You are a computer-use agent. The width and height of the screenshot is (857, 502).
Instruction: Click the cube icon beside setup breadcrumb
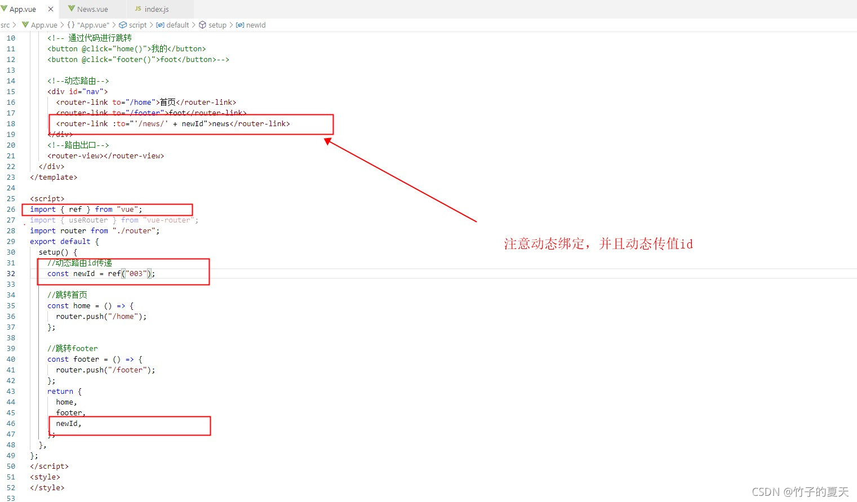202,25
